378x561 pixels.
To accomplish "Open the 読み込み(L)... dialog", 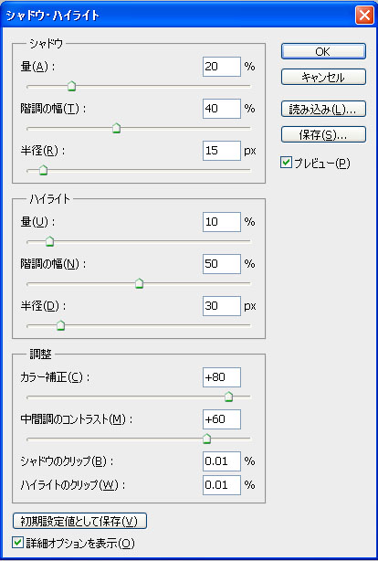I will (x=323, y=109).
